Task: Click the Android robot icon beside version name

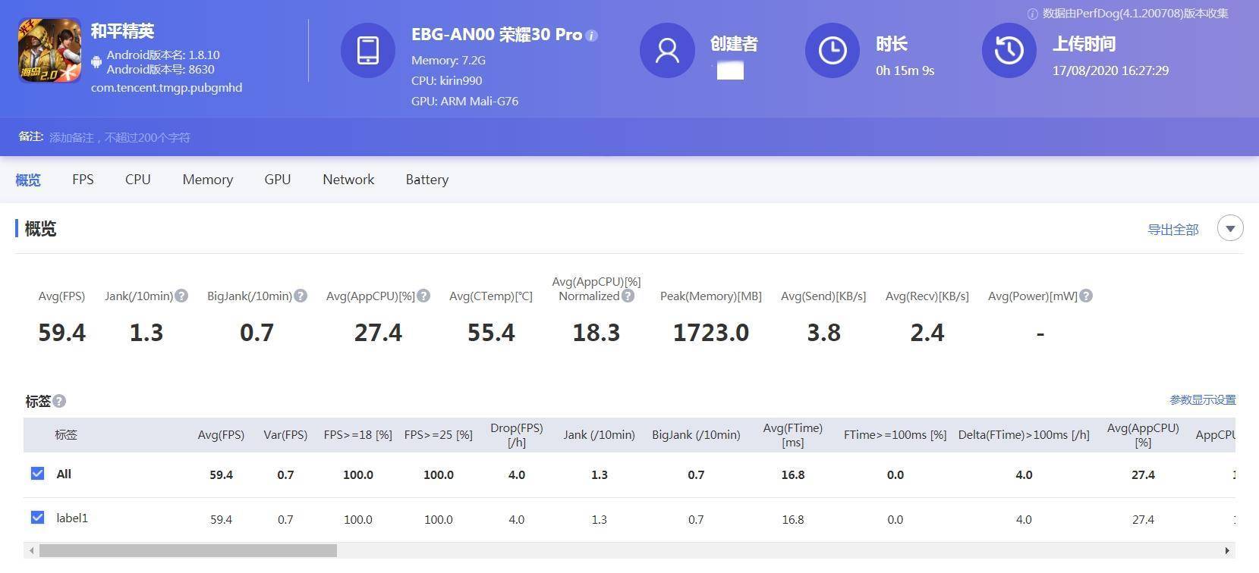Action: coord(96,61)
